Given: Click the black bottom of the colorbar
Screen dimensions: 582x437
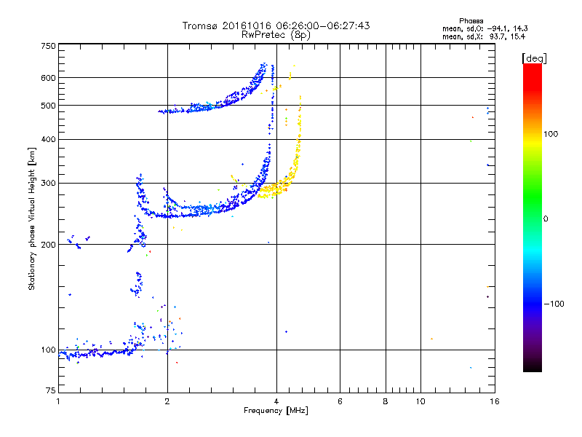Looking at the screenshot, I should (533, 366).
